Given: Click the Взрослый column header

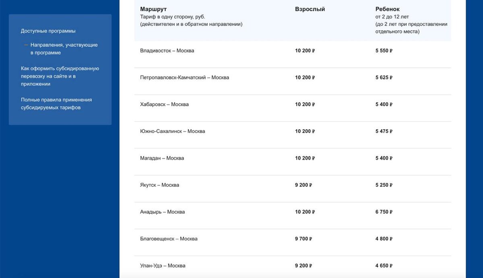Looking at the screenshot, I should point(310,9).
